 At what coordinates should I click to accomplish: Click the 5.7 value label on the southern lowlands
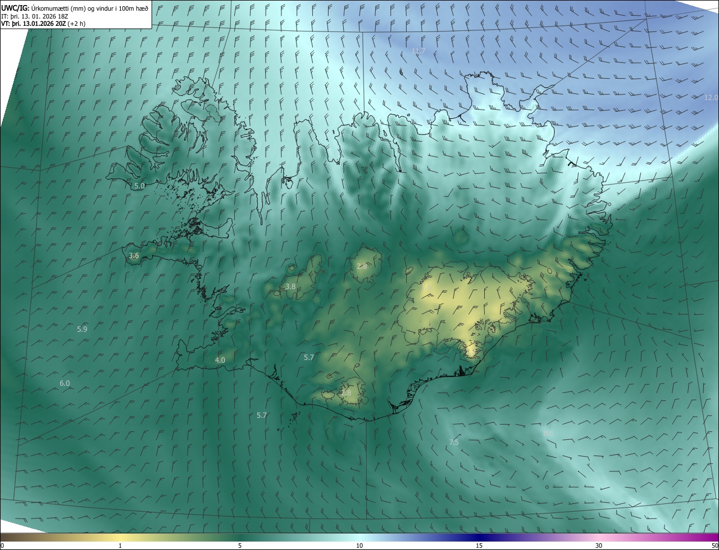coord(309,357)
